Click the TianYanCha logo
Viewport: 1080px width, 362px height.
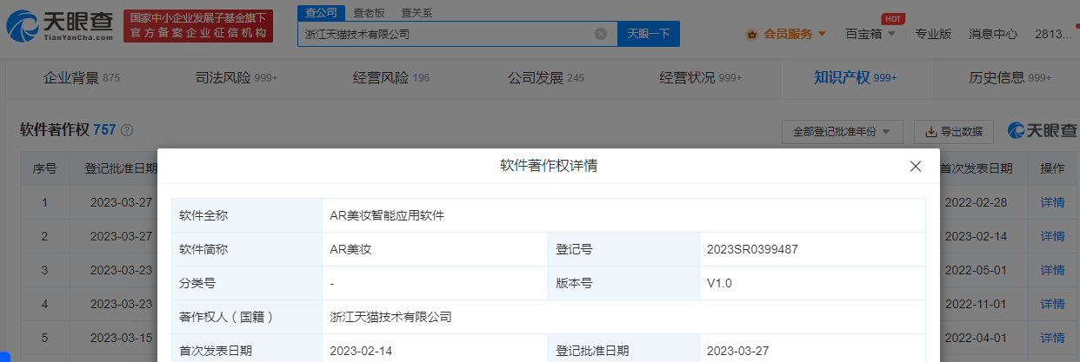[x=58, y=27]
